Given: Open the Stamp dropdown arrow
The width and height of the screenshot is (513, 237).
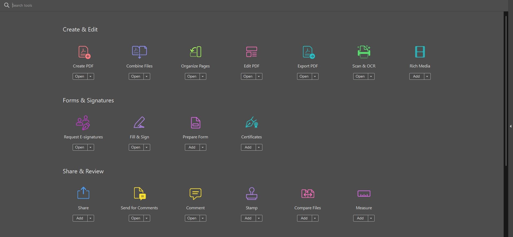Looking at the screenshot, I should 259,218.
